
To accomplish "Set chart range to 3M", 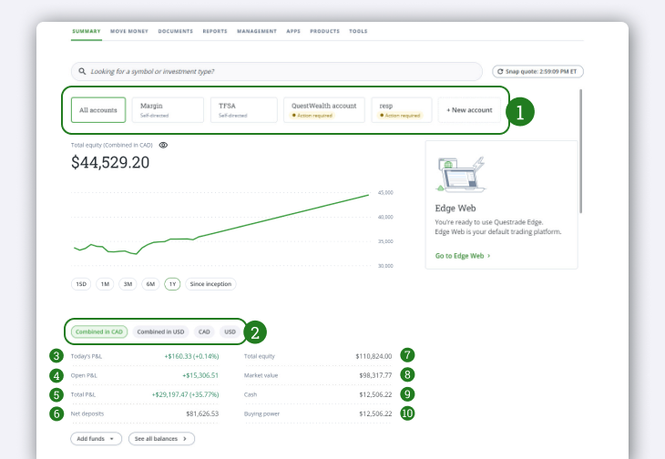I will pyautogui.click(x=128, y=284).
